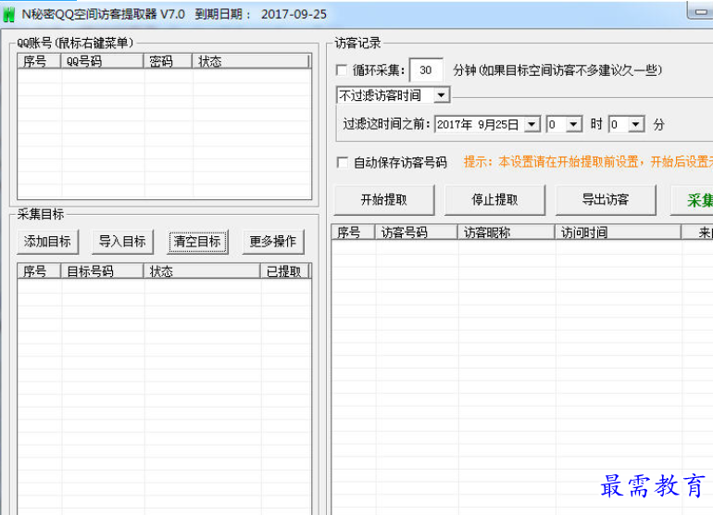Image resolution: width=713 pixels, height=515 pixels.
Task: Click the 已提取 column header
Action: [x=284, y=271]
